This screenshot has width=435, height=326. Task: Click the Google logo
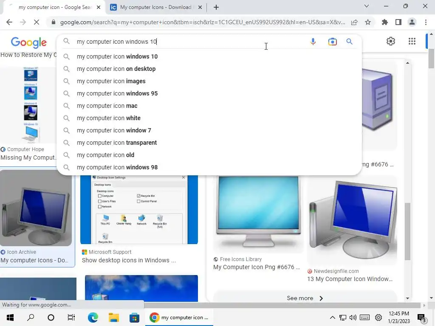pos(29,42)
